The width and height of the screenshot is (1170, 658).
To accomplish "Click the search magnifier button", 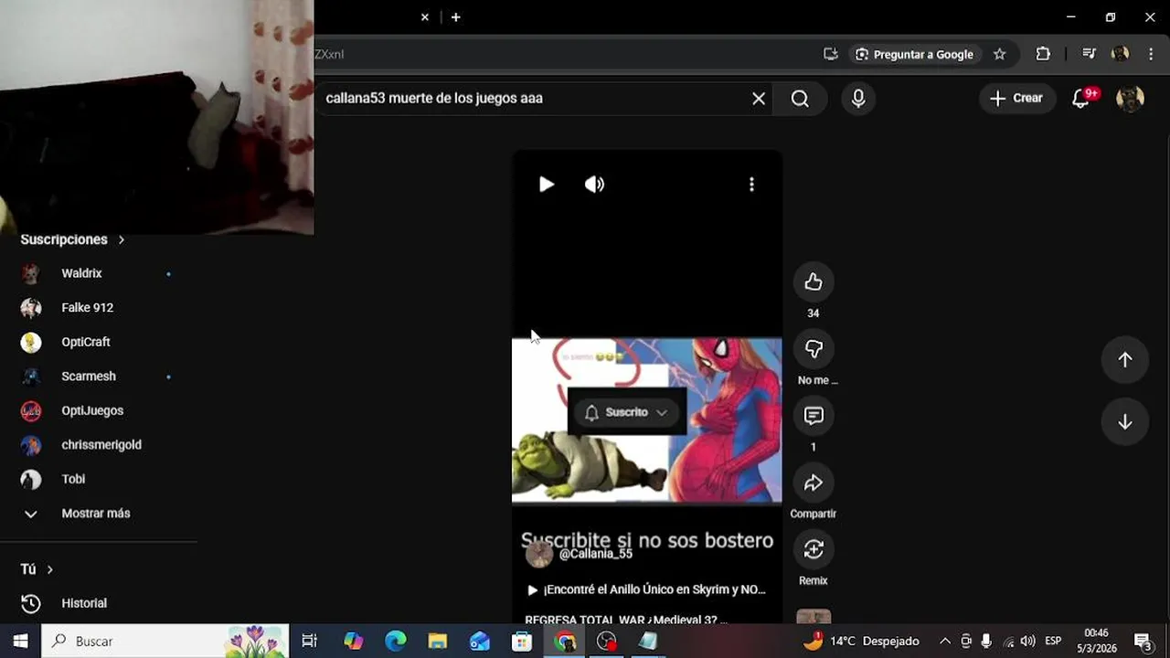I will tap(800, 99).
